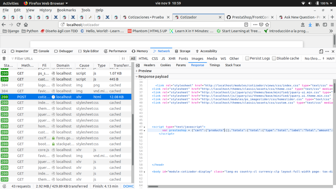336x189 pixels.
Task: Collapse the Response payload section
Action: [152, 77]
